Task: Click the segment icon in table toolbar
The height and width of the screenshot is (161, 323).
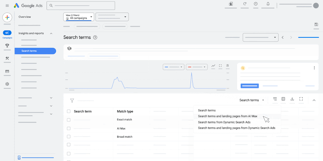Action: pos(275,99)
